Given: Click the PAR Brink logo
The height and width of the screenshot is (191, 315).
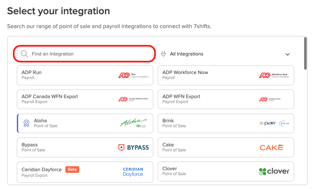Looking at the screenshot, I should point(274,123).
